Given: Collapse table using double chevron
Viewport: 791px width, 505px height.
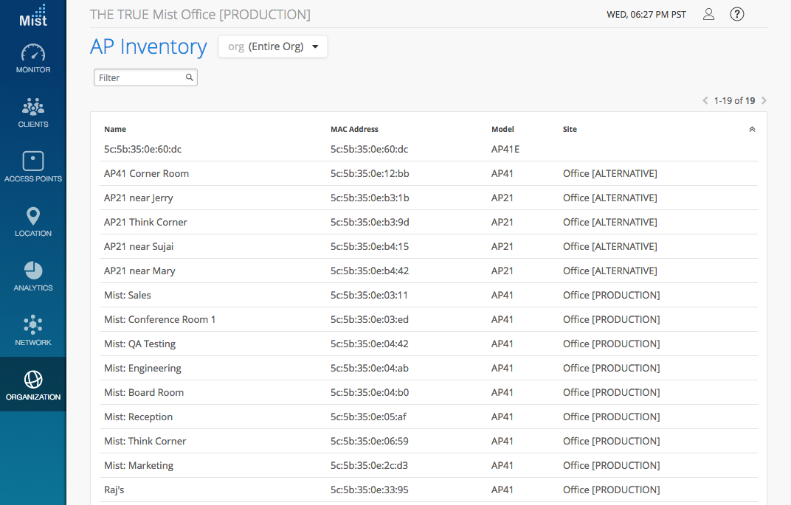Looking at the screenshot, I should pos(752,129).
